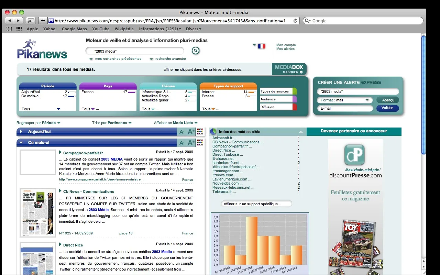Click the Direct Nice page thumbnail

38,258
